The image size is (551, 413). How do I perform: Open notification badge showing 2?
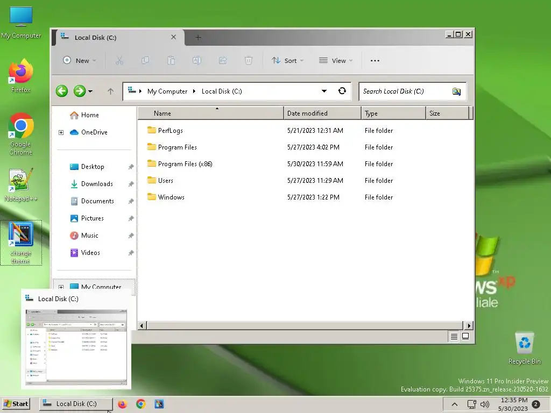[536, 404]
